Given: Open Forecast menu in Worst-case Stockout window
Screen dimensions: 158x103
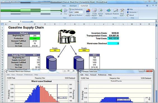Looking at the screenshot, I should 20,75.
